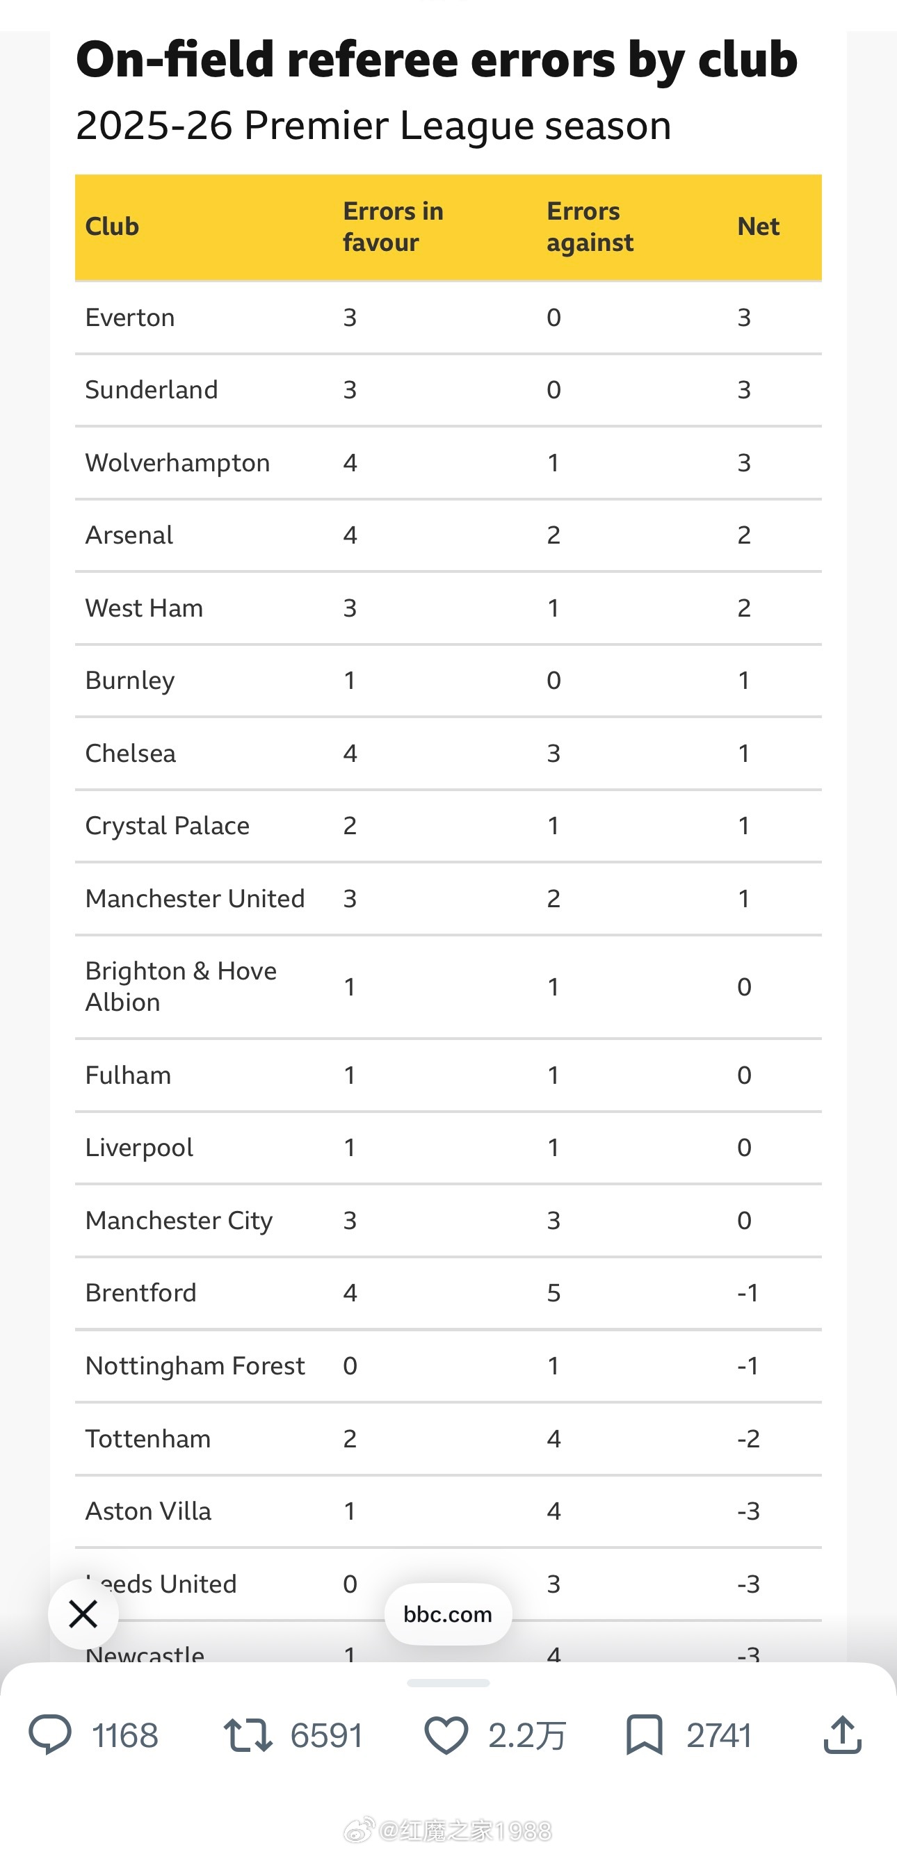Tap the Net column header

[x=758, y=227]
